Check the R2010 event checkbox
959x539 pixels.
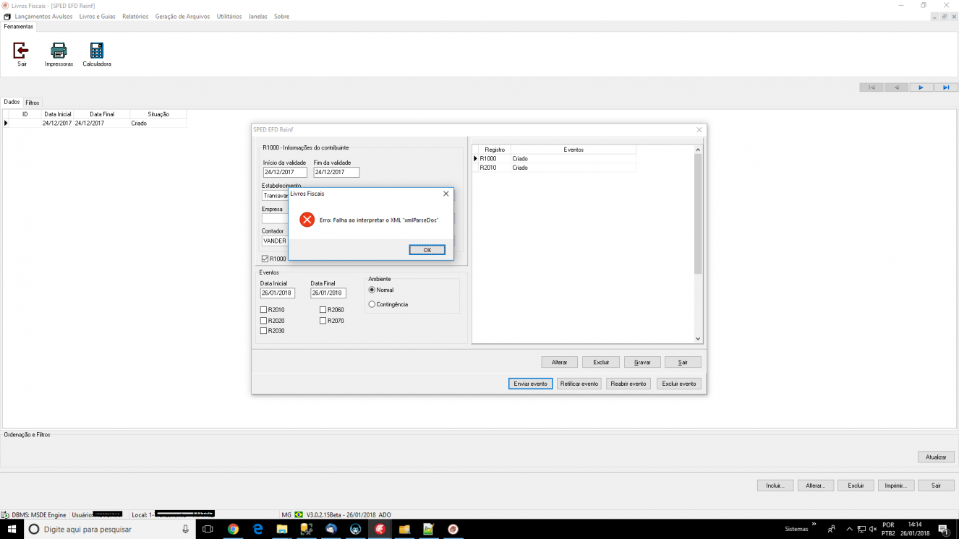pyautogui.click(x=264, y=310)
